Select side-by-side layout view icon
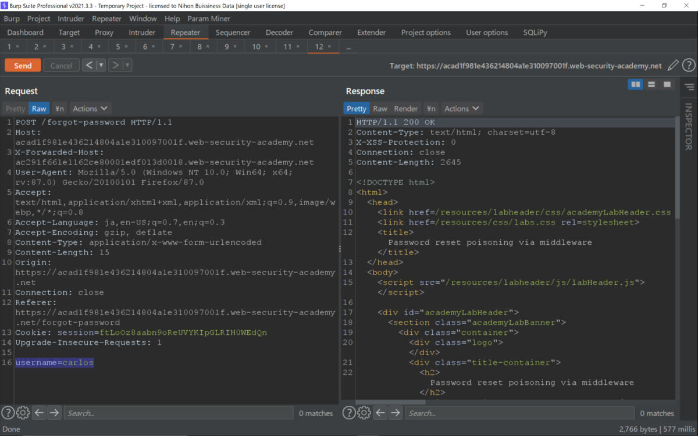 636,85
